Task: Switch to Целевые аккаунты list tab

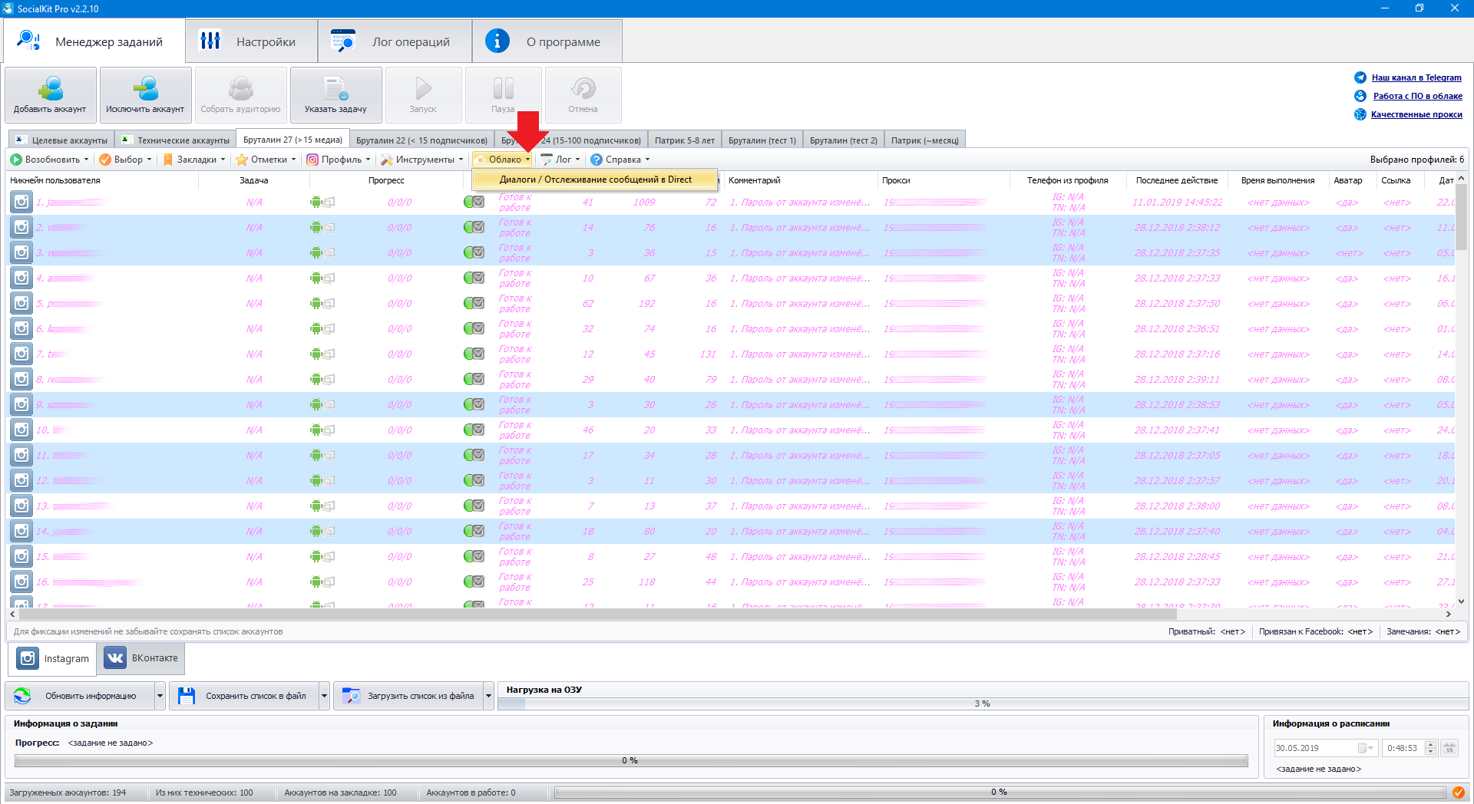Action: [x=61, y=140]
